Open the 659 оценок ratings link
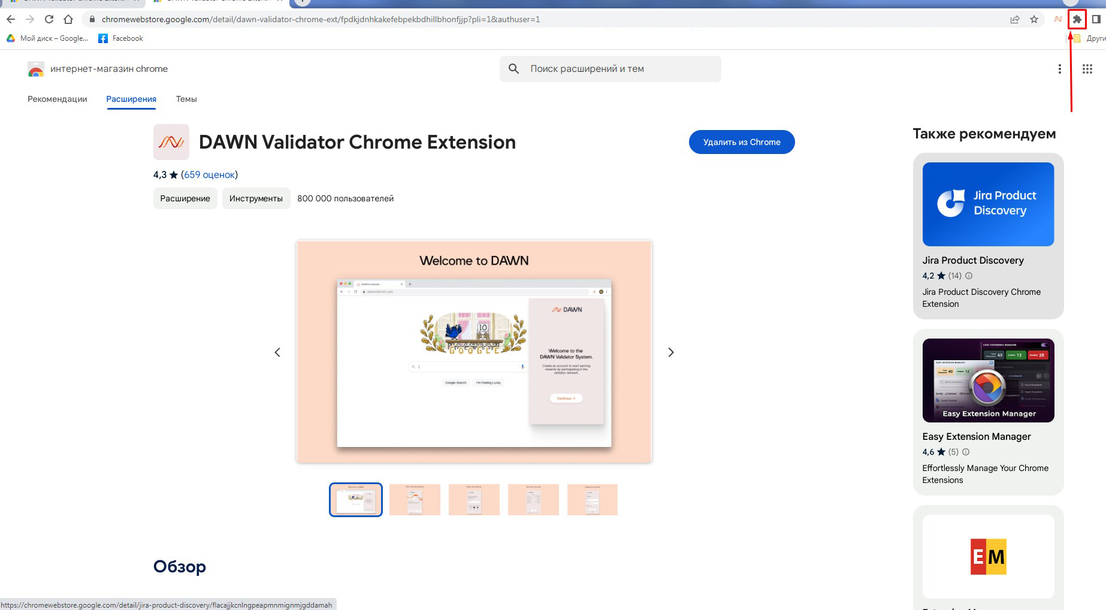Image resolution: width=1106 pixels, height=610 pixels. click(210, 174)
